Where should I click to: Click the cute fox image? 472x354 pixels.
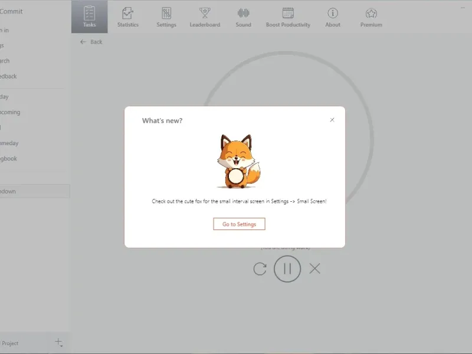tap(238, 161)
